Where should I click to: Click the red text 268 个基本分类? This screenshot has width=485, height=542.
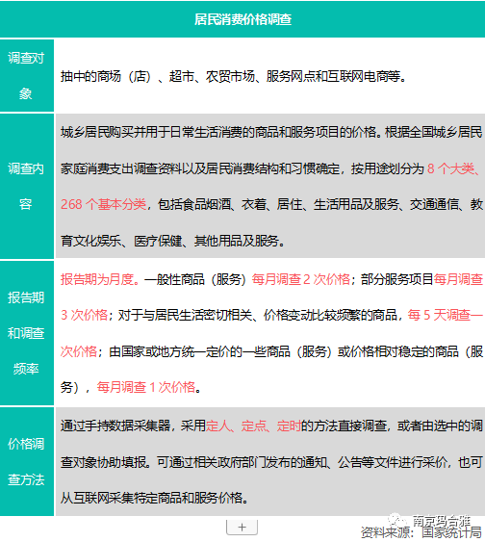click(x=103, y=204)
